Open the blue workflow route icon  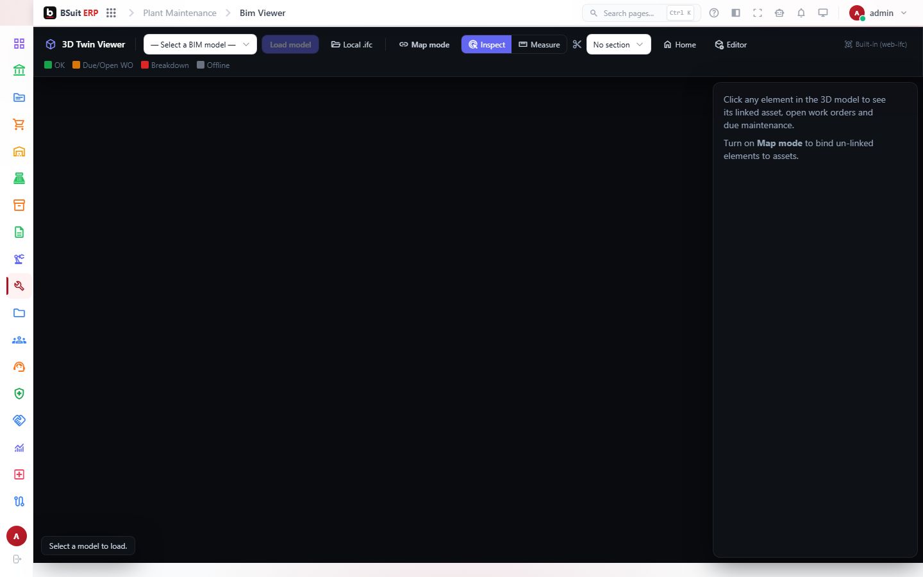(x=19, y=501)
